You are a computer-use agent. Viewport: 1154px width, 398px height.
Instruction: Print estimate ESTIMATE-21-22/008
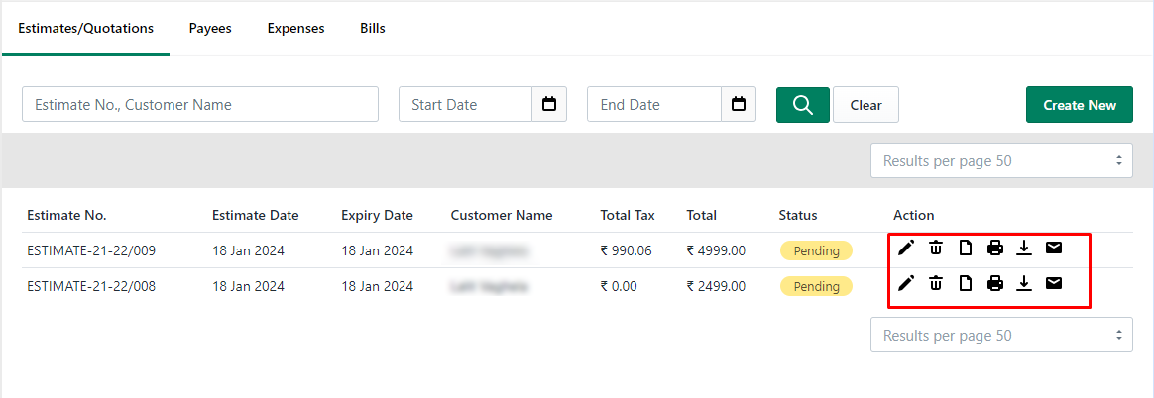click(x=995, y=283)
